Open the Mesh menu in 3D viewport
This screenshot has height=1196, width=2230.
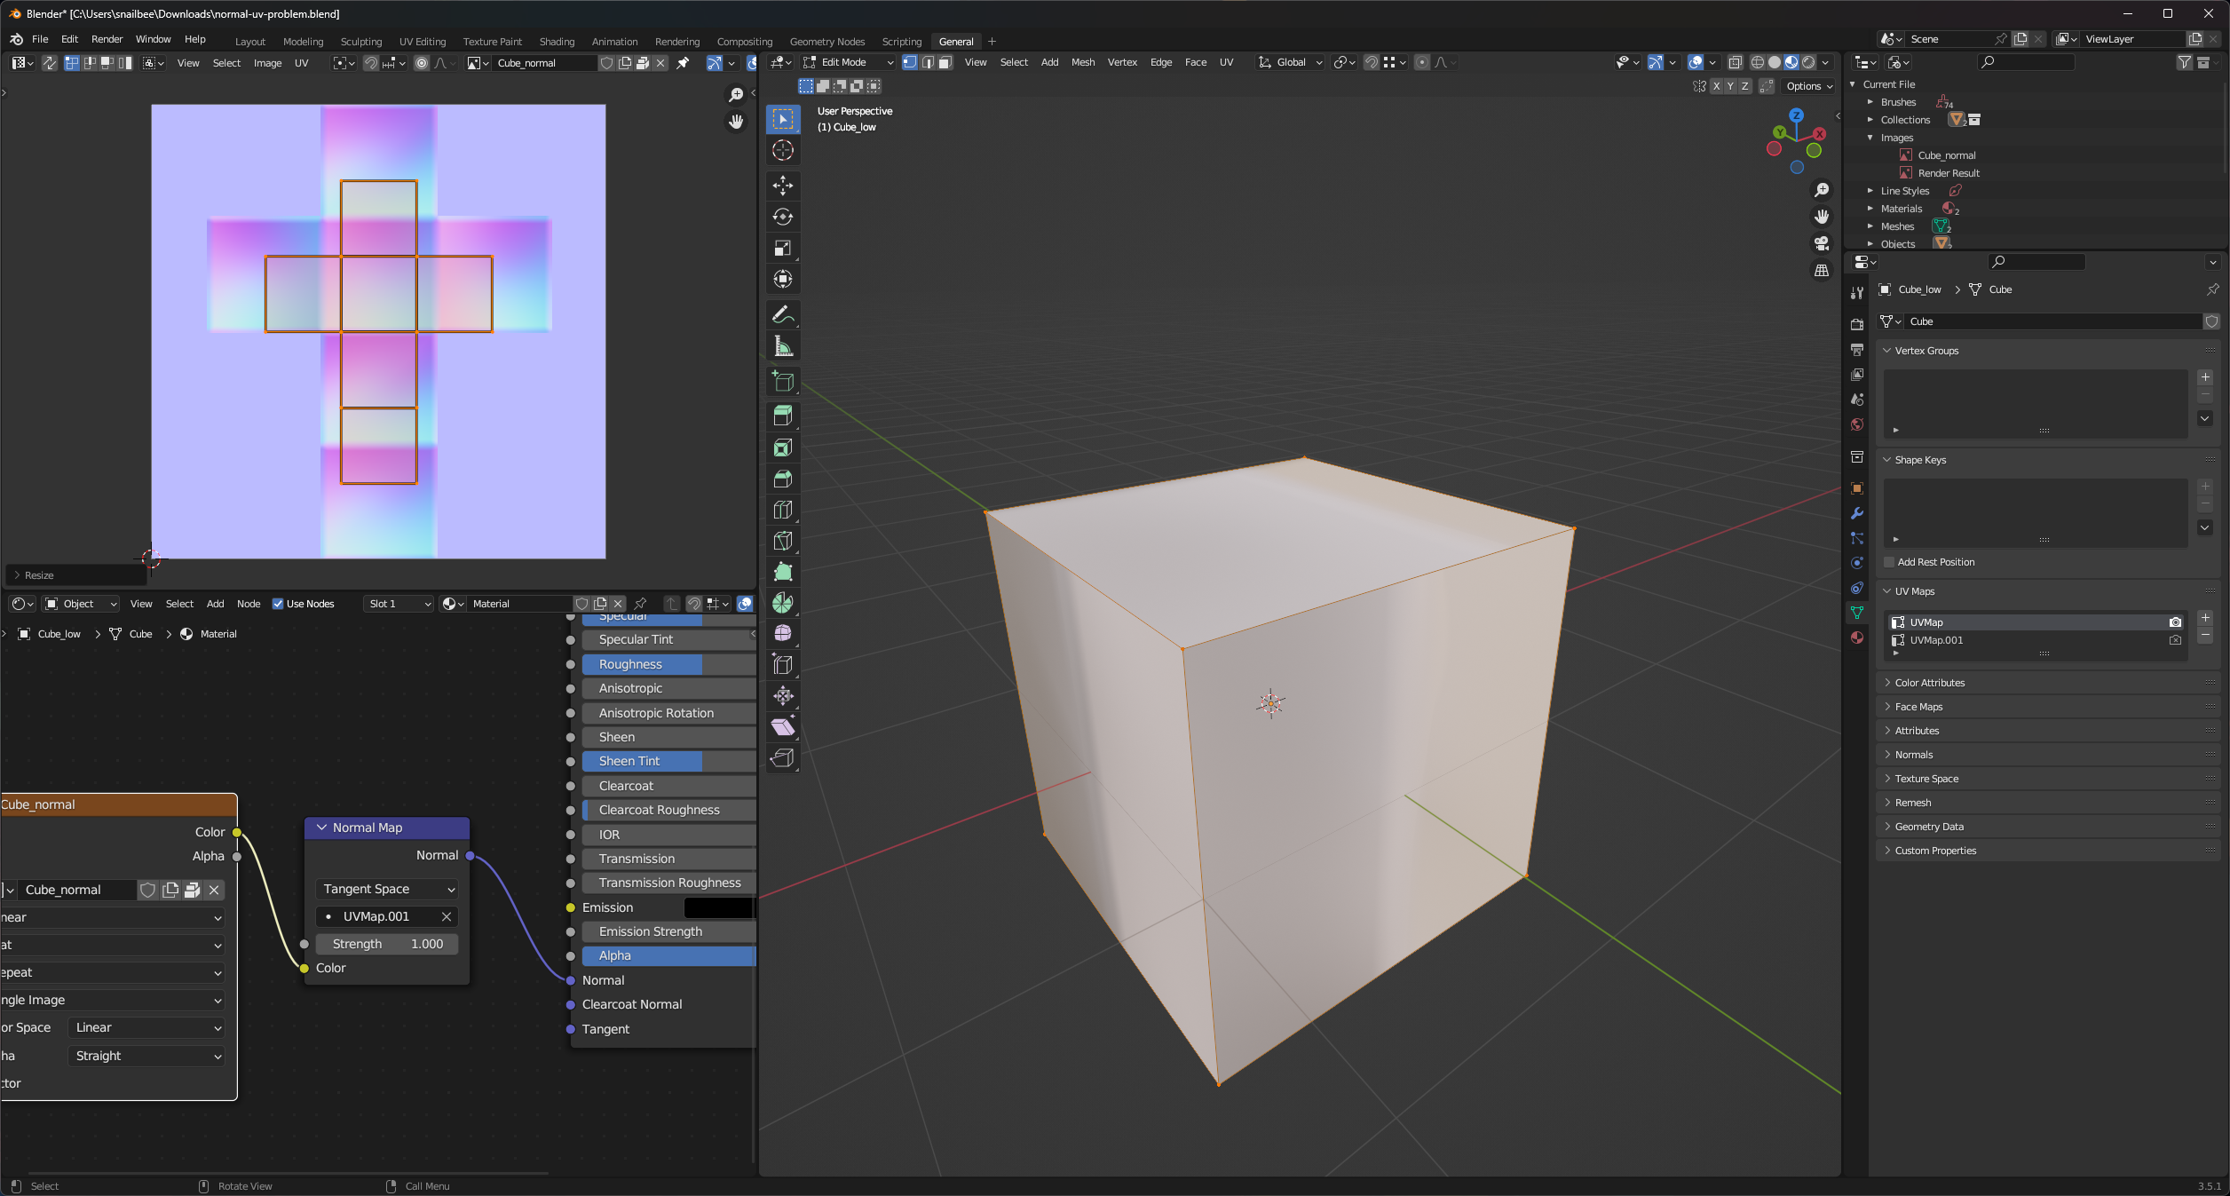[1083, 62]
